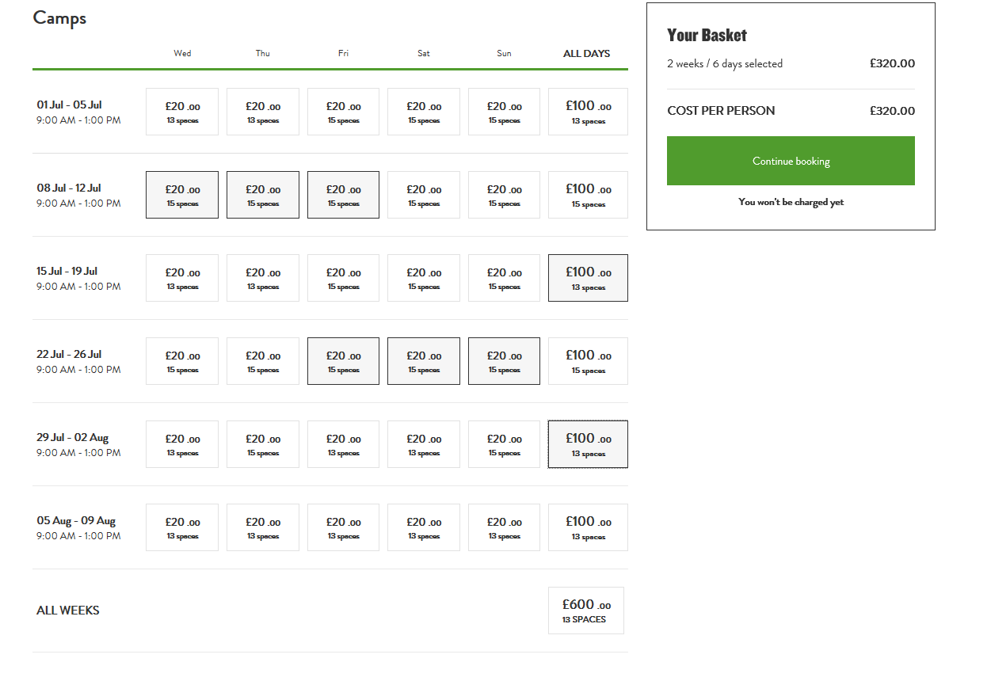Deselect all days for 15 Jul week

click(x=588, y=278)
